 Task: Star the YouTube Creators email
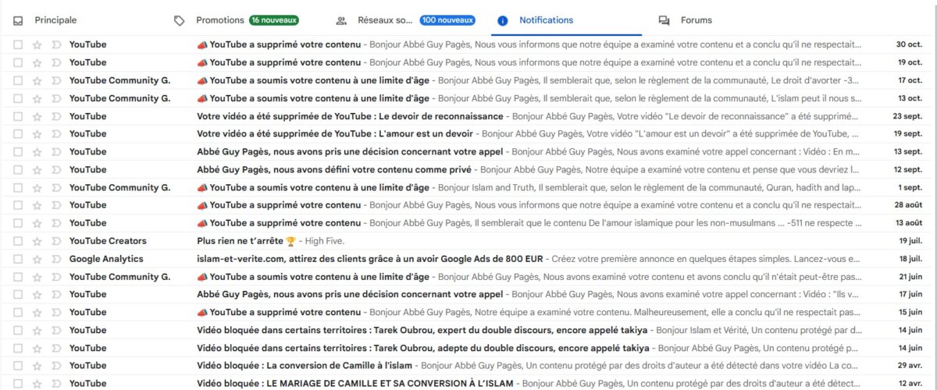point(37,241)
